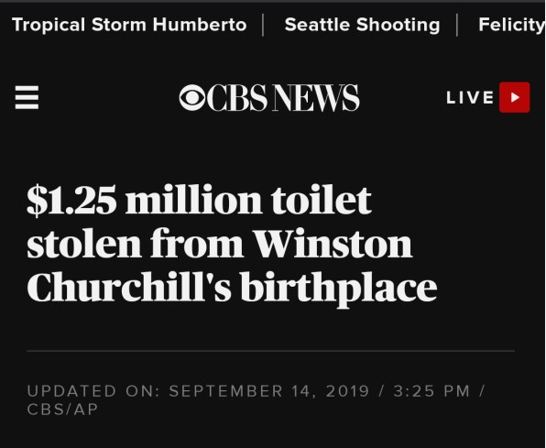Click the "UPDATED ON:" label
Screen dimensions: 546x448
point(93,391)
